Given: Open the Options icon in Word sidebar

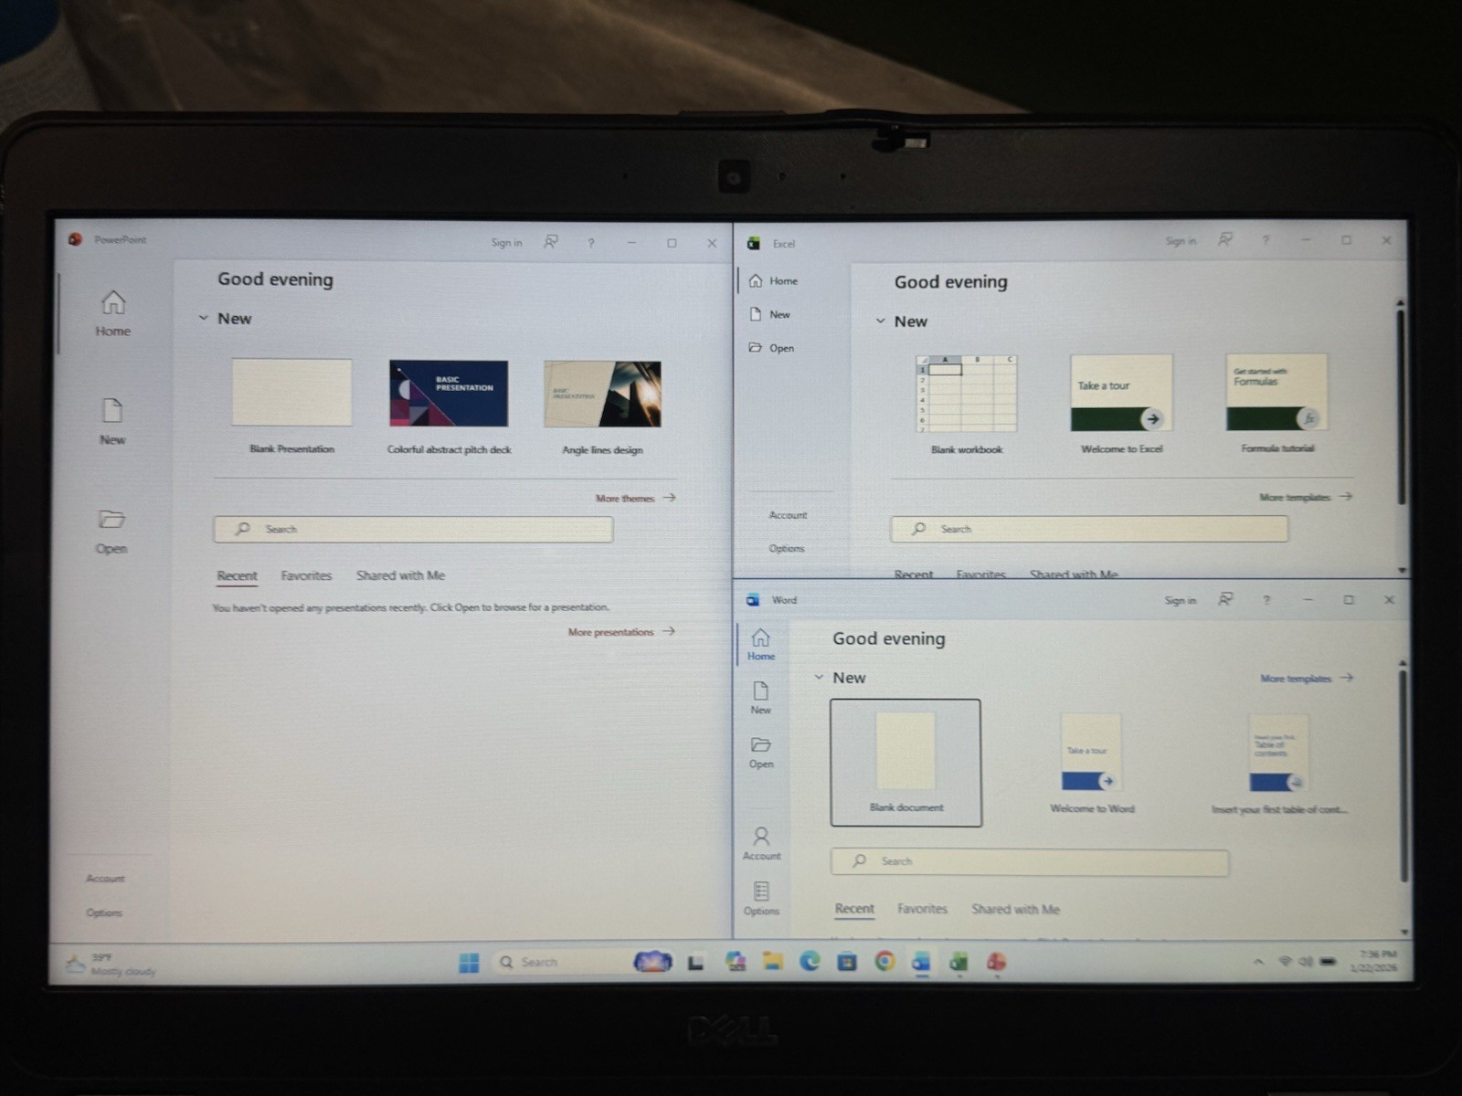Looking at the screenshot, I should pyautogui.click(x=761, y=898).
